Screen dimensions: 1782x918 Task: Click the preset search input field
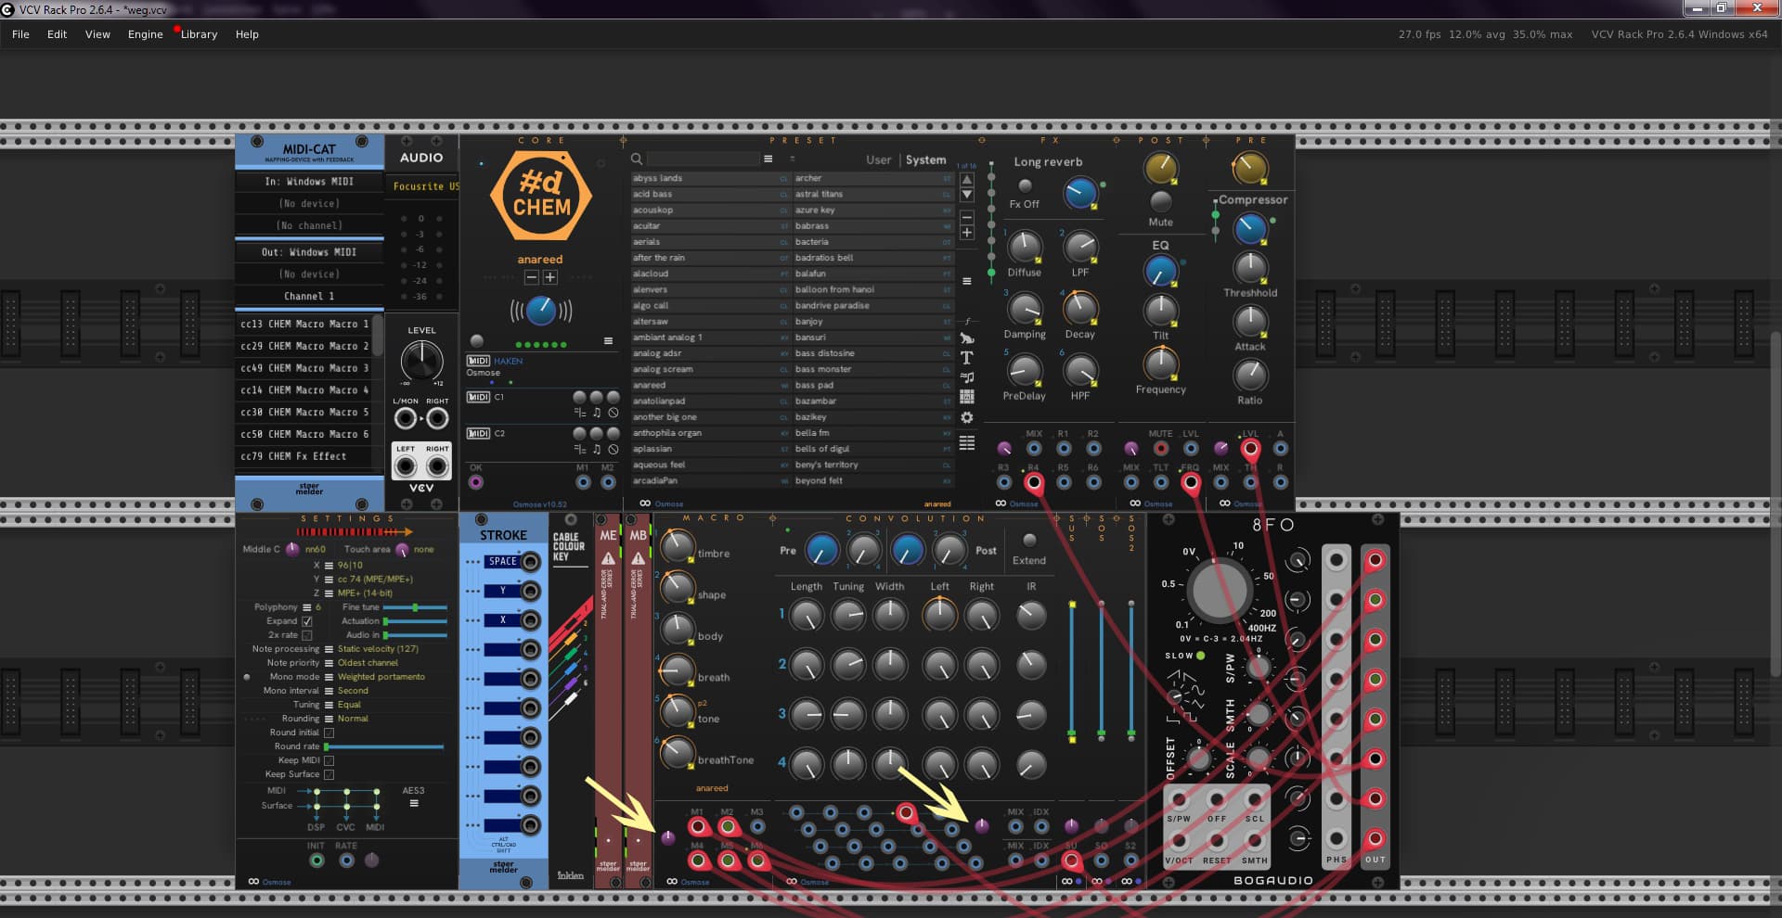[704, 159]
